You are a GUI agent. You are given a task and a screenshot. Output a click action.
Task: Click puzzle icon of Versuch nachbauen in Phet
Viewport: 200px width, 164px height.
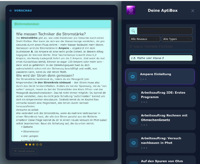(x=134, y=143)
